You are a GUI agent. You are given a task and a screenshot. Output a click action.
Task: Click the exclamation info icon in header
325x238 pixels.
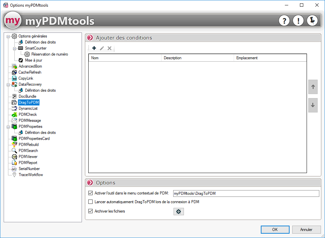click(298, 21)
